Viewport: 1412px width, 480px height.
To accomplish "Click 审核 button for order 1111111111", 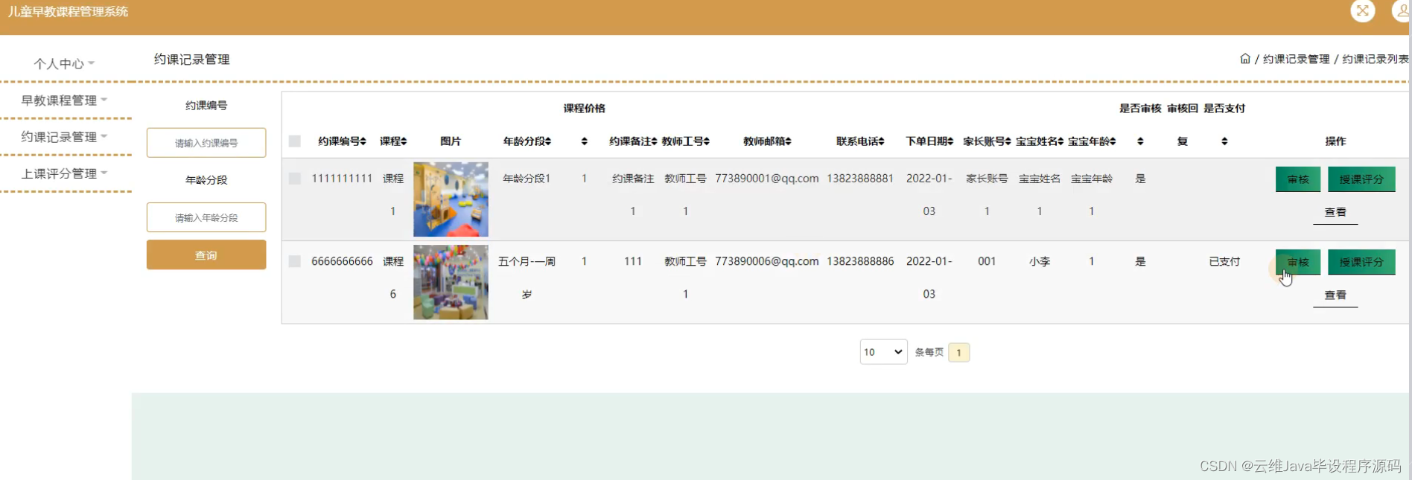I will 1298,179.
